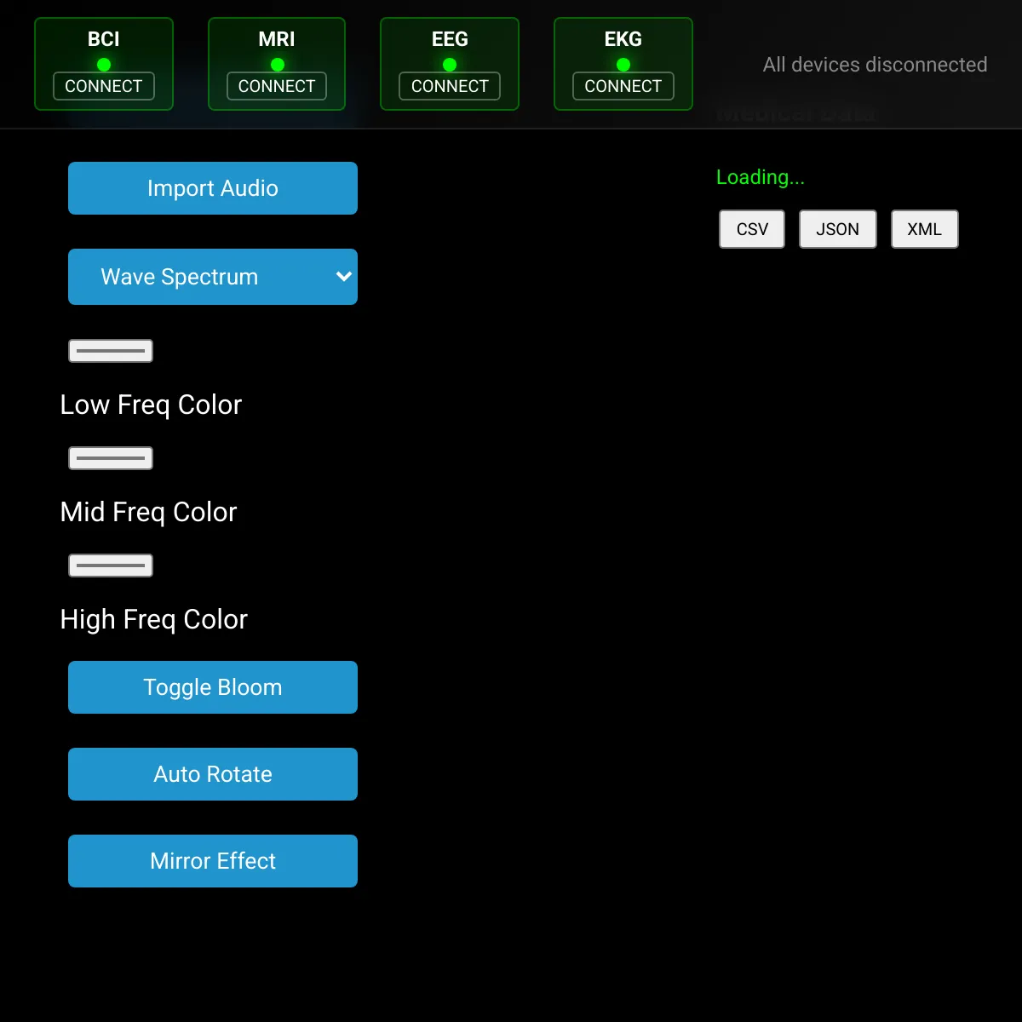This screenshot has width=1022, height=1022.
Task: Connect the EKG device
Action: click(623, 86)
